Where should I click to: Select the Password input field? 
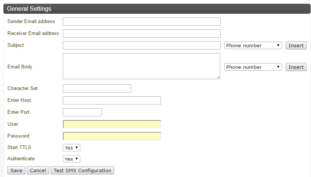112,136
